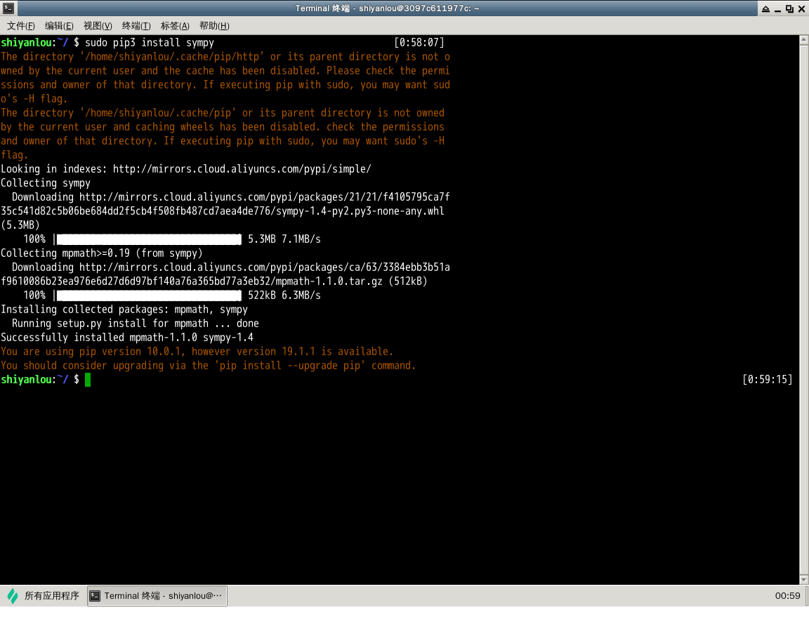Click the 00:59 clock in the panel
This screenshot has height=629, width=809.
(787, 596)
